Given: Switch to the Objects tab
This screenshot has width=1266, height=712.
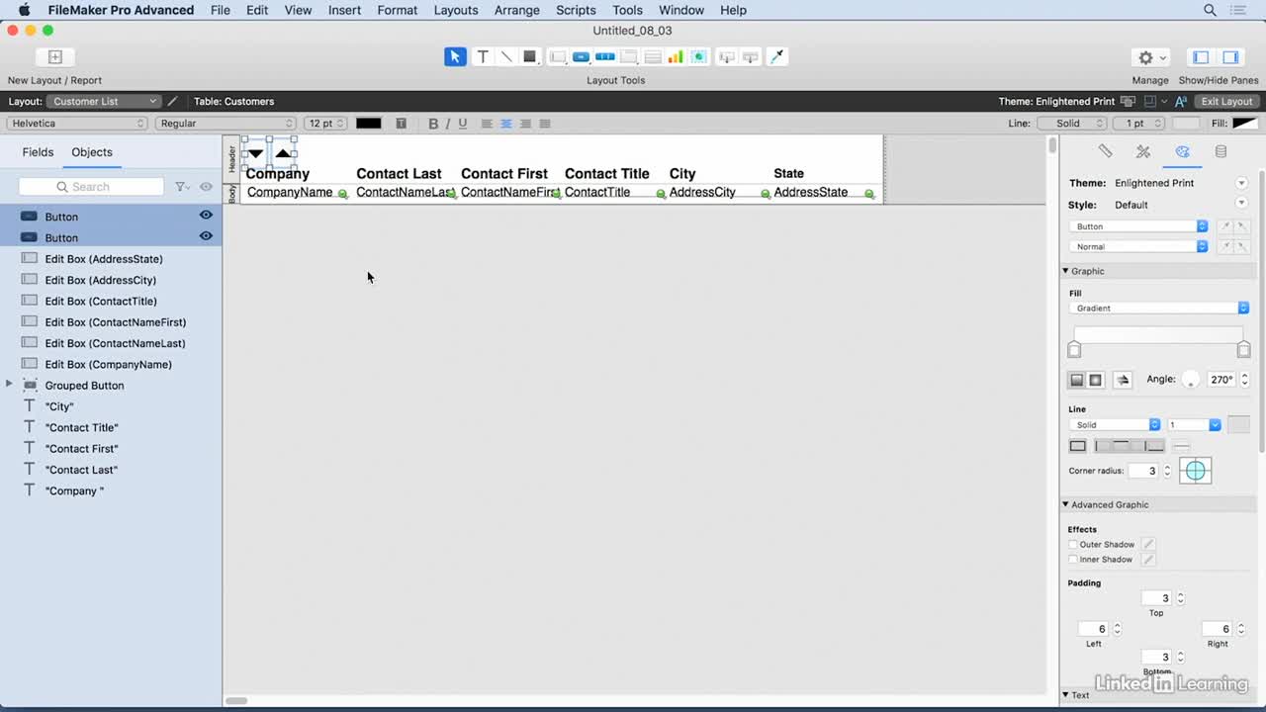Looking at the screenshot, I should 92,152.
